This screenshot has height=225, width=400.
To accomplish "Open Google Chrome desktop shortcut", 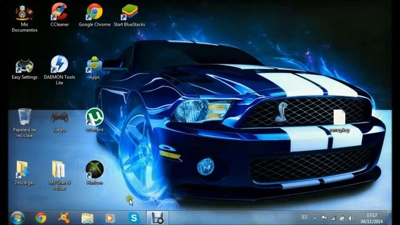I will [94, 15].
